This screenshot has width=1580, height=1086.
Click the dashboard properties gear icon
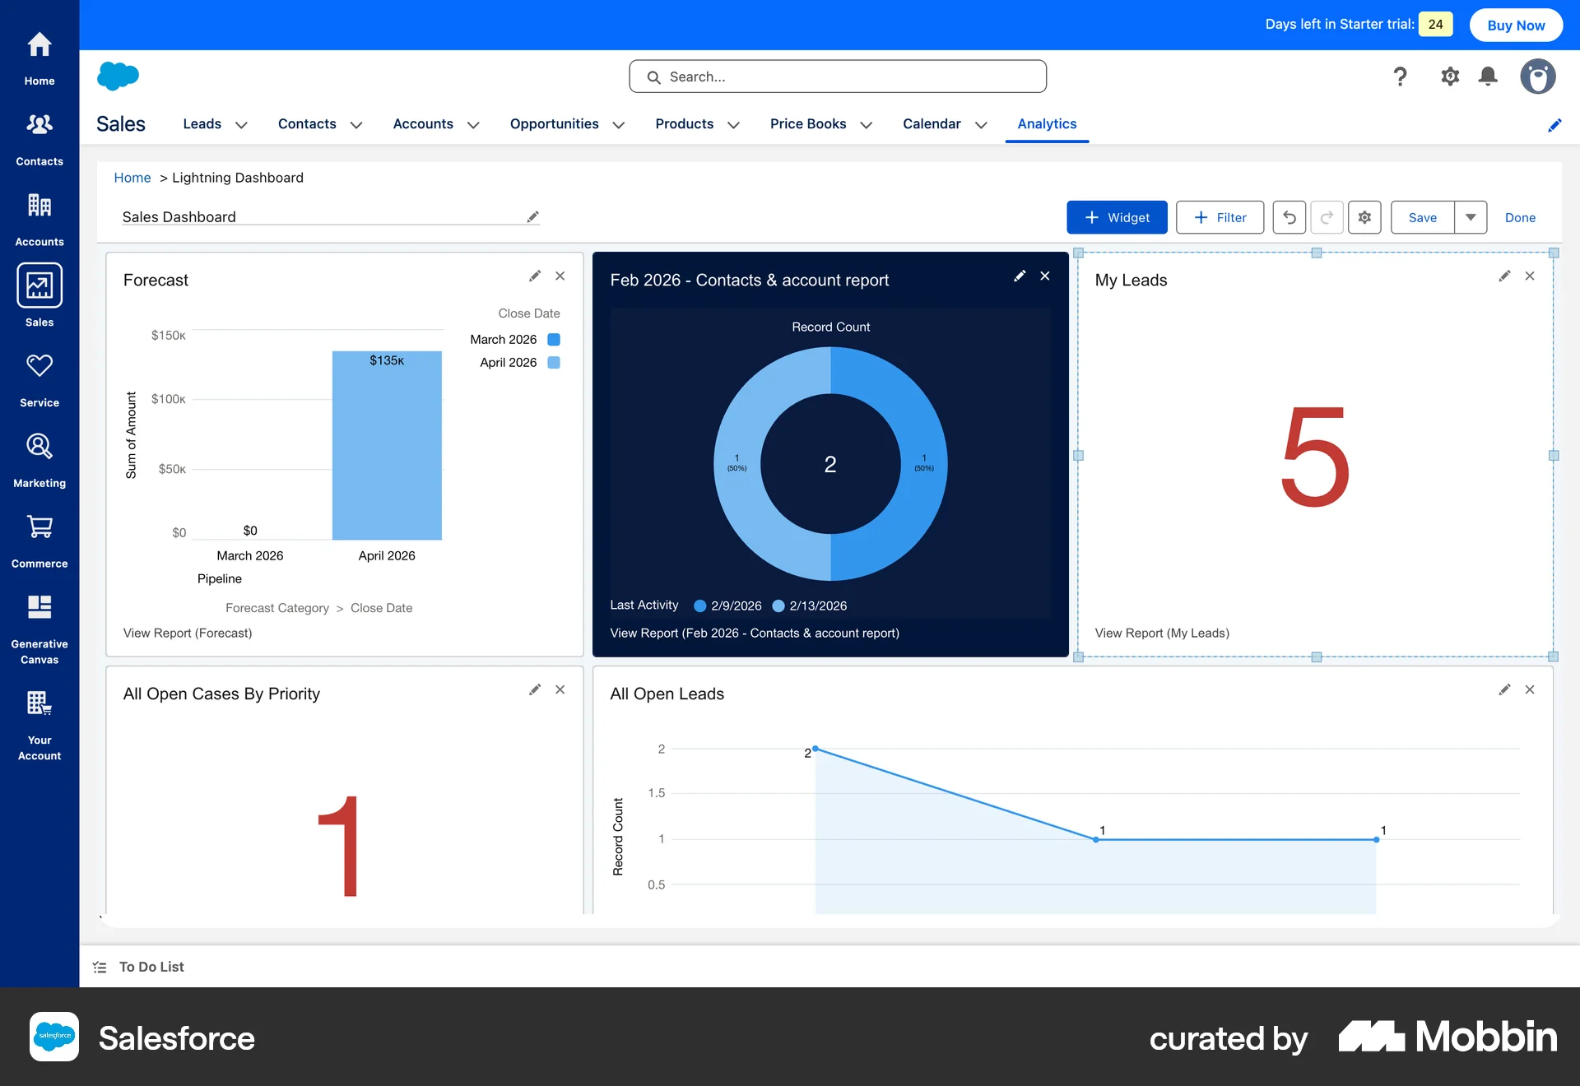[1364, 217]
